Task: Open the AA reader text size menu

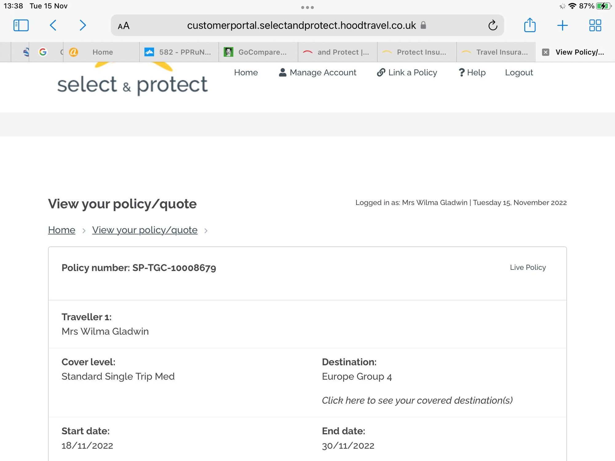Action: tap(124, 26)
